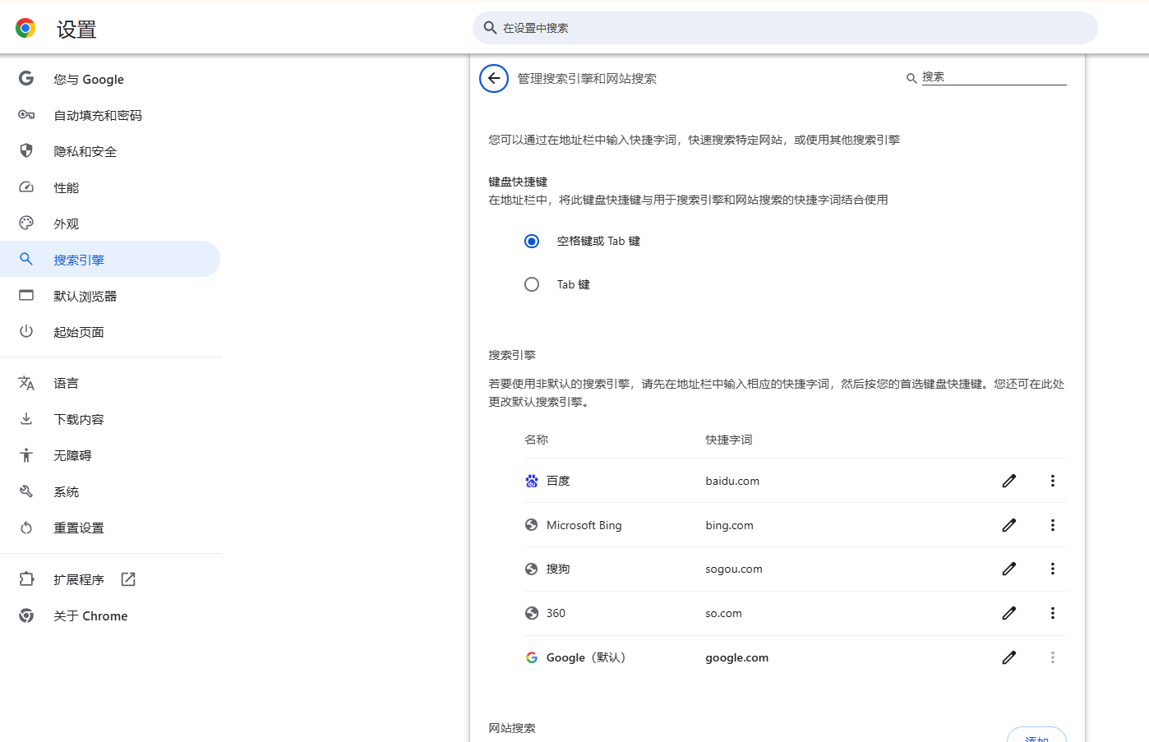
Task: Click the Google（默认）name text
Action: tap(586, 657)
